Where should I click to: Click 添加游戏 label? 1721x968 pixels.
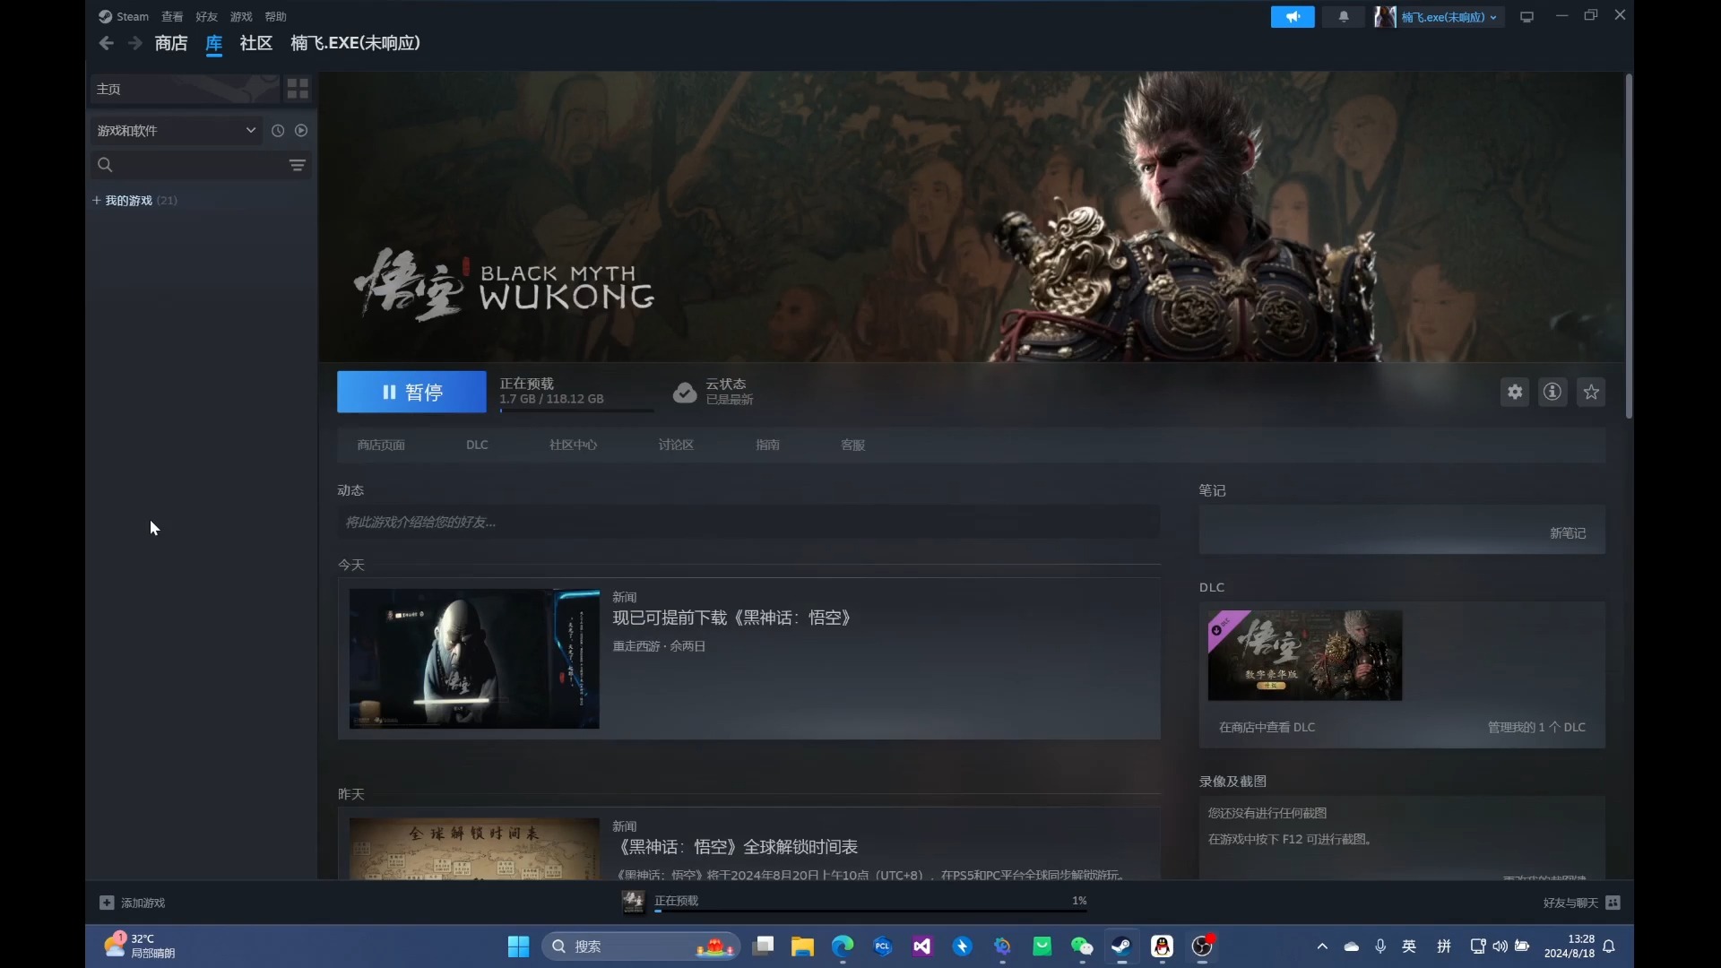[143, 903]
